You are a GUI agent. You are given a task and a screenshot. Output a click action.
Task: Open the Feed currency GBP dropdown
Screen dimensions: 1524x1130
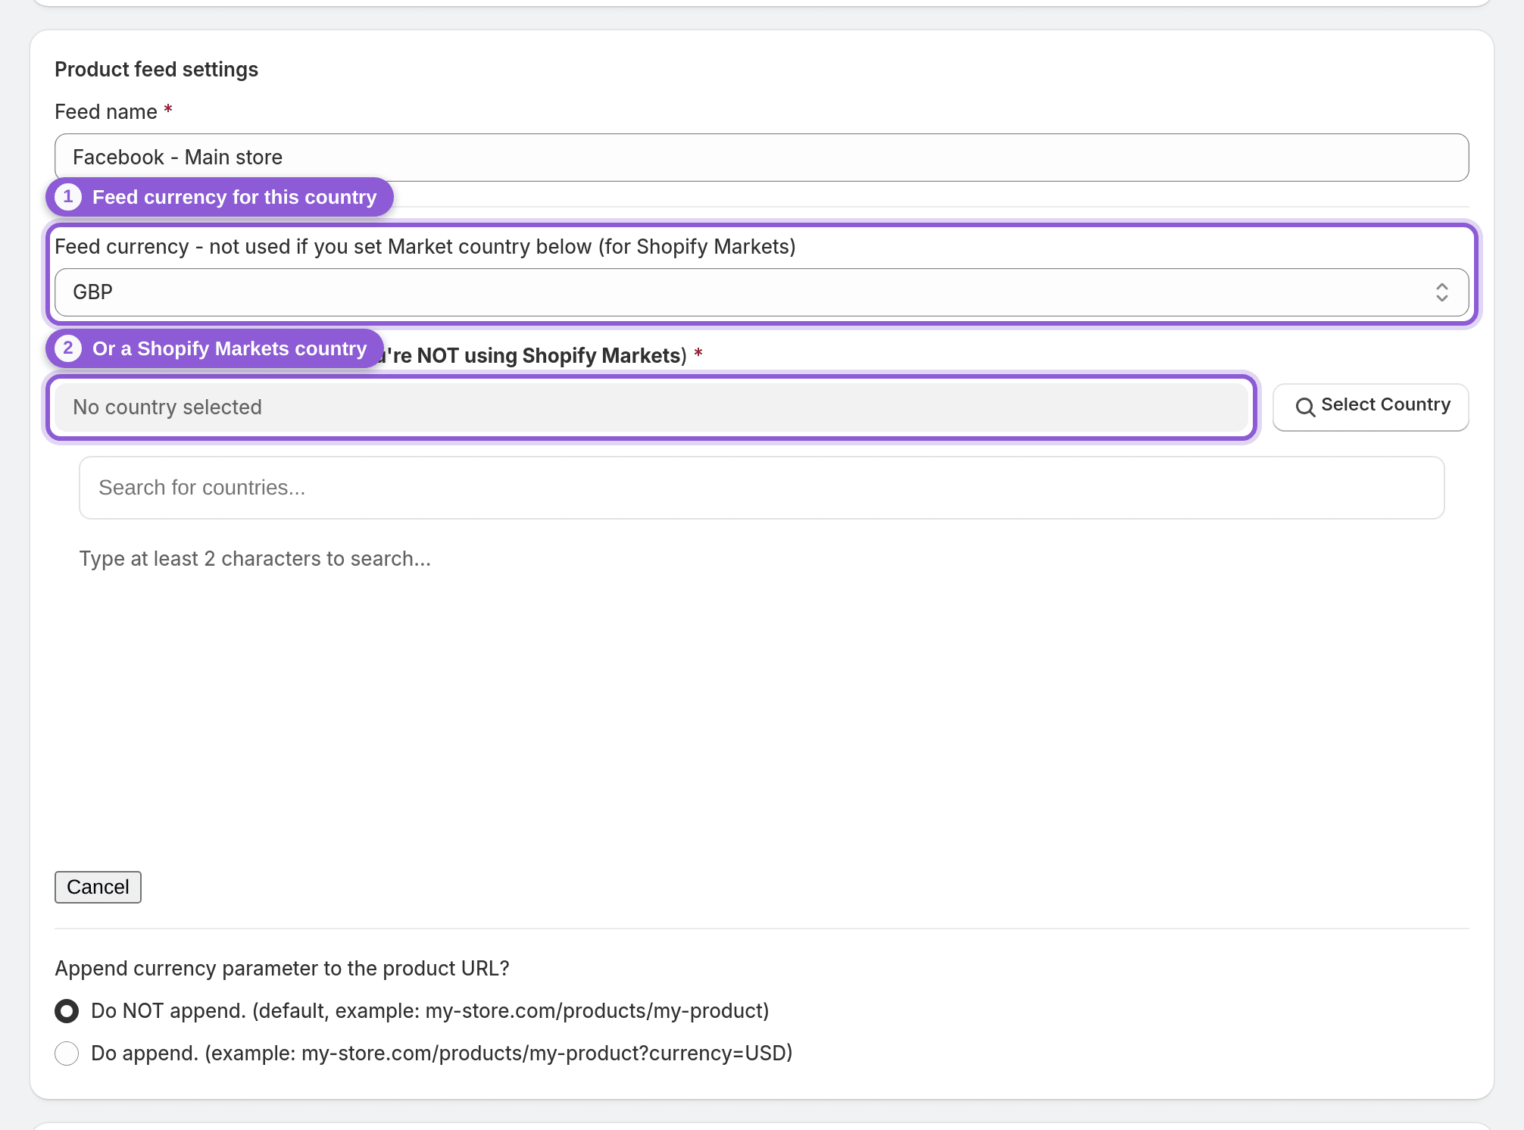point(761,292)
